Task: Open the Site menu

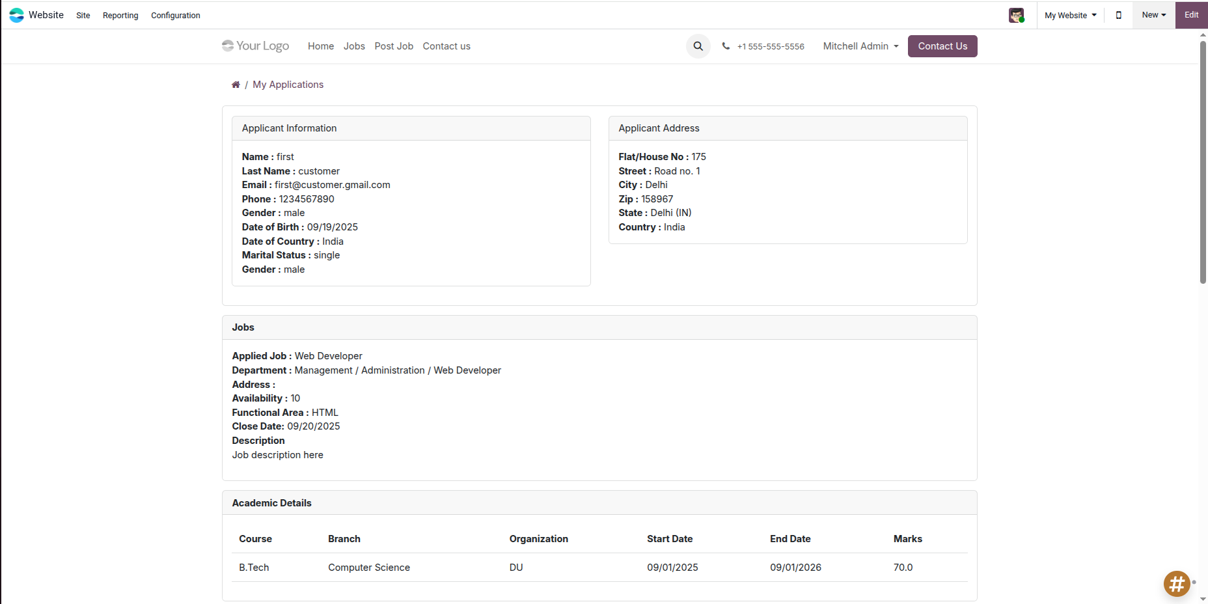Action: (x=83, y=16)
